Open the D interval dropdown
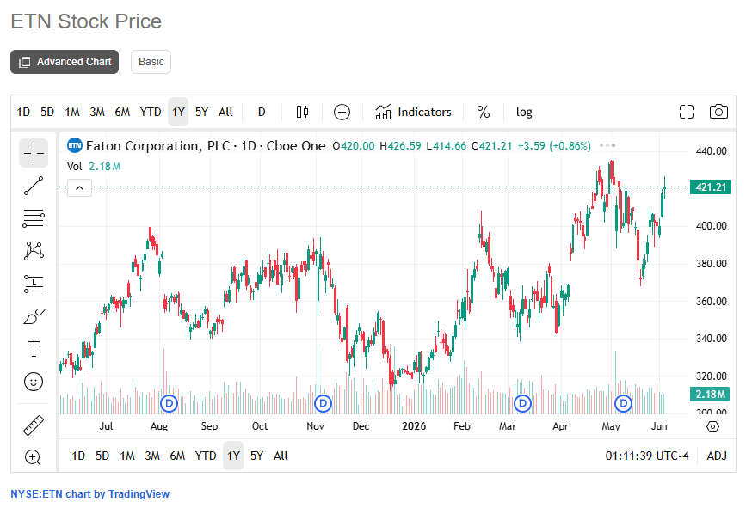746x508 pixels. [262, 112]
